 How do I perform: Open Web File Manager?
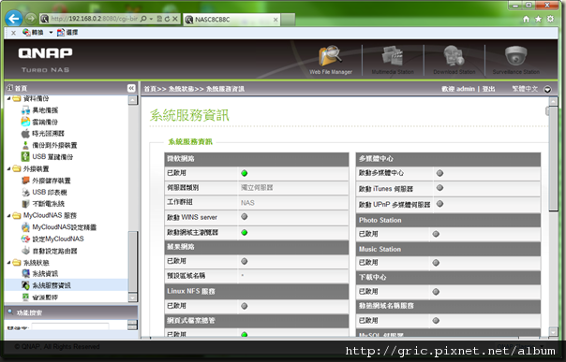(330, 60)
